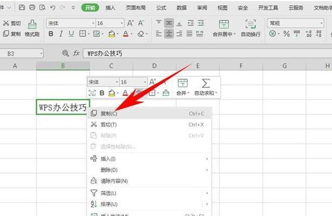The width and height of the screenshot is (332, 216).
Task: Click the fx insert function button
Action: click(76, 53)
